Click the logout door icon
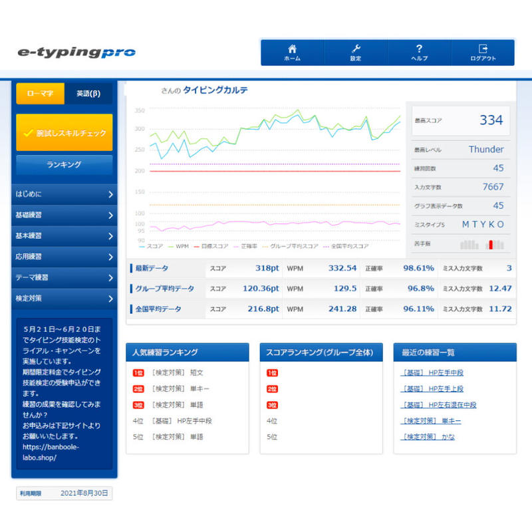This screenshot has width=532, height=532. coord(483,49)
